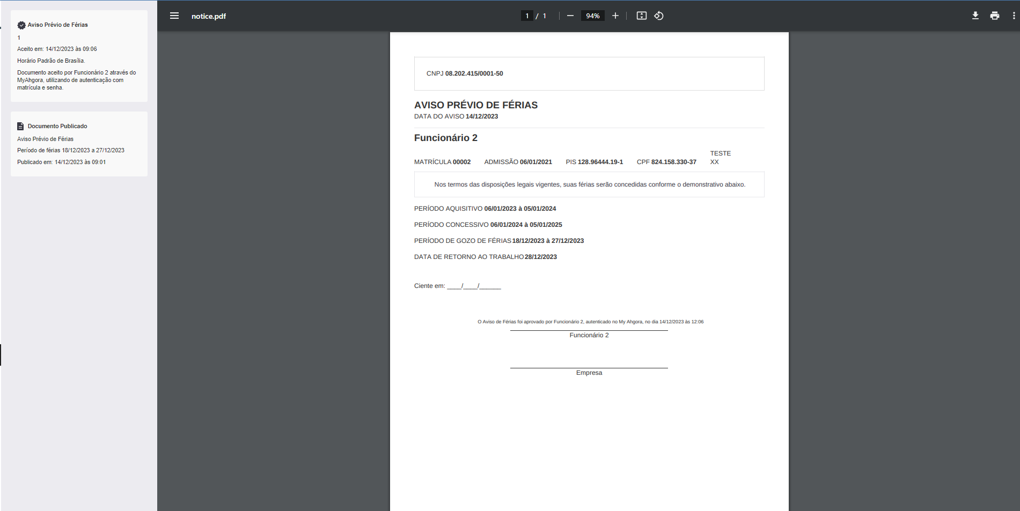Click the notice.pdf file title

209,16
